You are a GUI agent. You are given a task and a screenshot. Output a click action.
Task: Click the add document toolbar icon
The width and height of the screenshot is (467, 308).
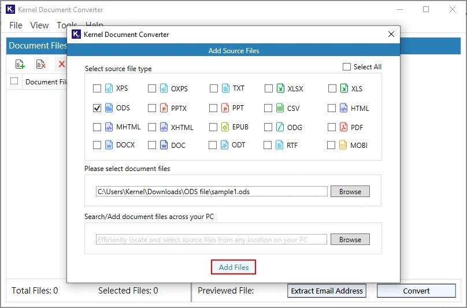coord(20,64)
